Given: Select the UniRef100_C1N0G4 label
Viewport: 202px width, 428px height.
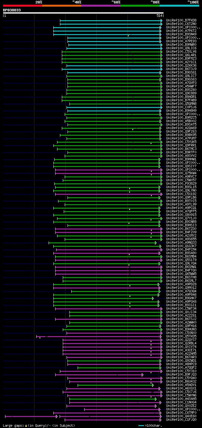Looking at the screenshot, I should [x=181, y=402].
